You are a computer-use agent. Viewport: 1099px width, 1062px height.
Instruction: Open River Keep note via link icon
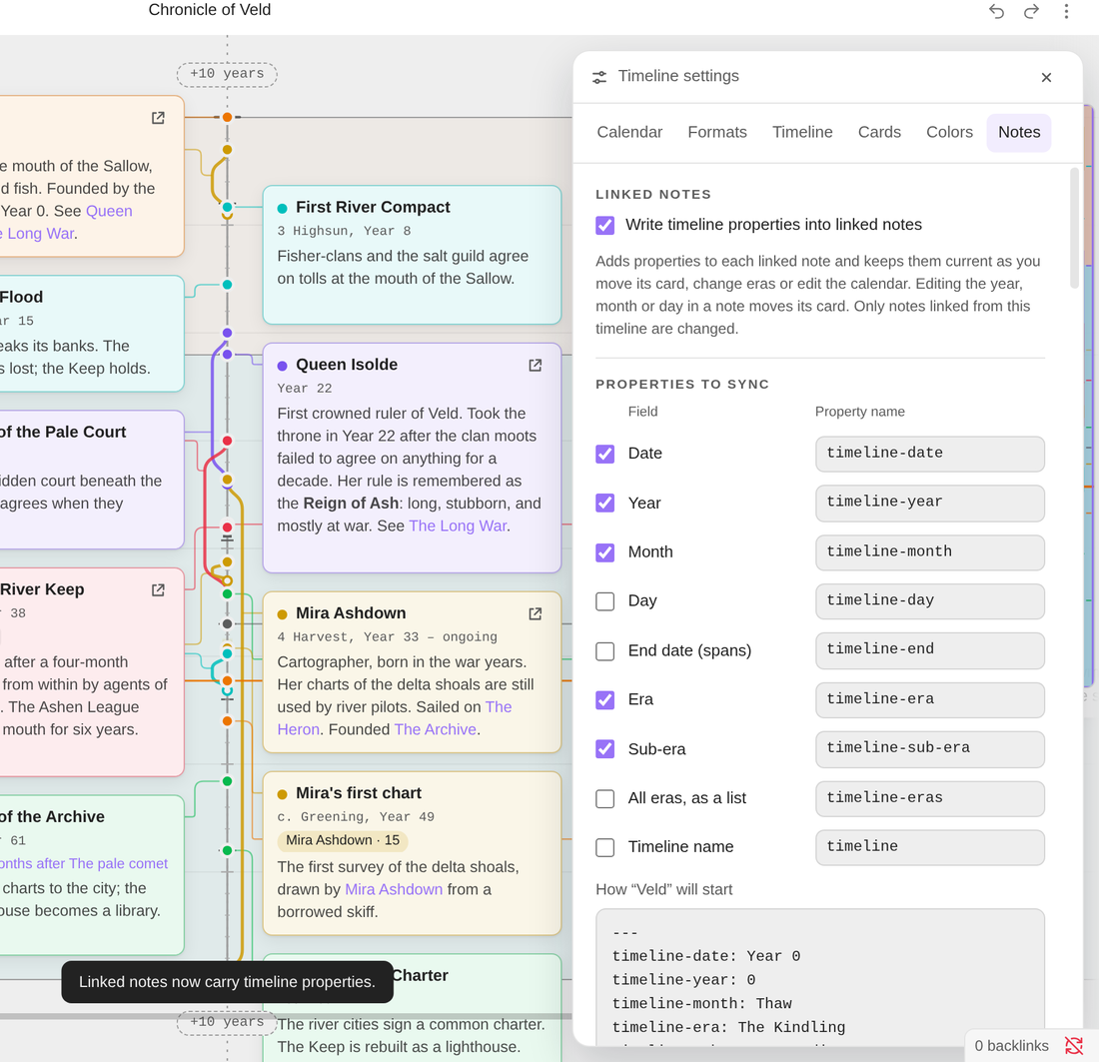[x=159, y=590]
